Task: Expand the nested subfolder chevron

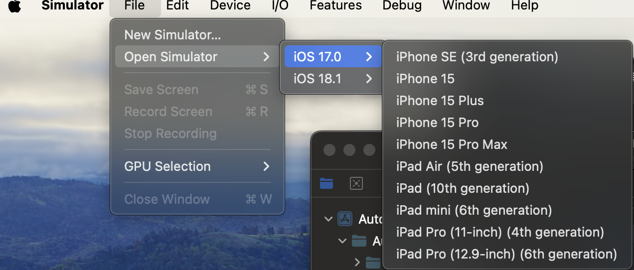Action: 357,262
